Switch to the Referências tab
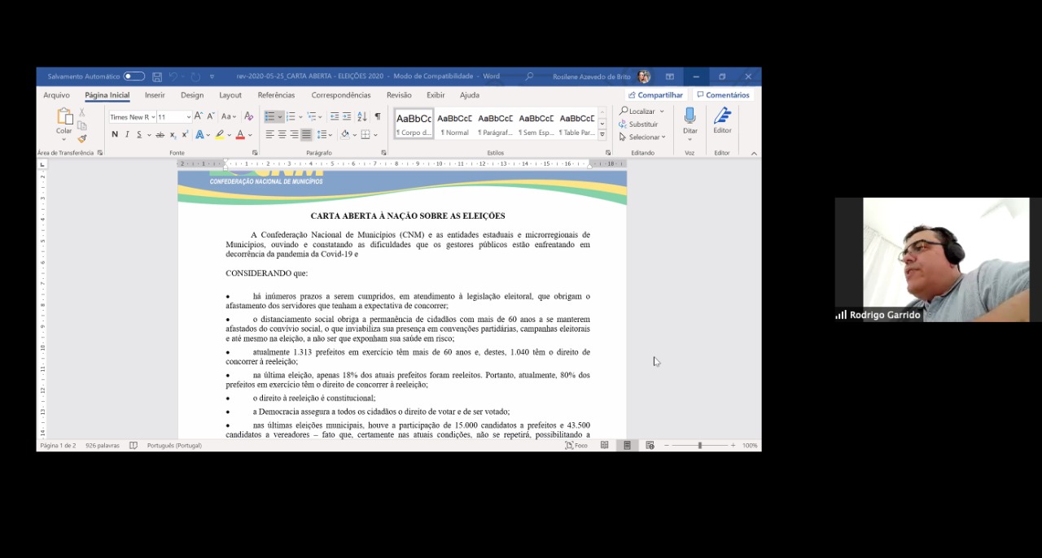This screenshot has height=558, width=1042. click(276, 95)
